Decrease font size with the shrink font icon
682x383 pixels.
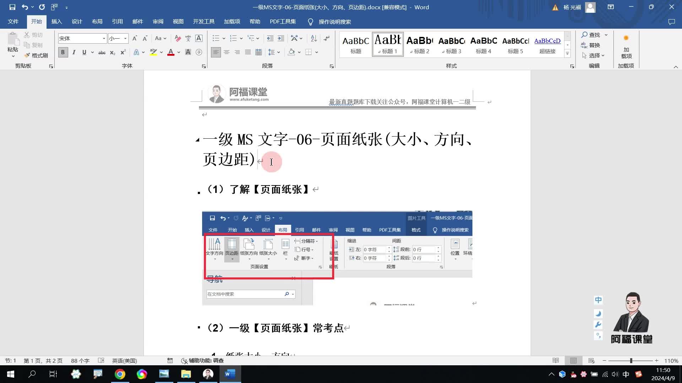tap(145, 38)
